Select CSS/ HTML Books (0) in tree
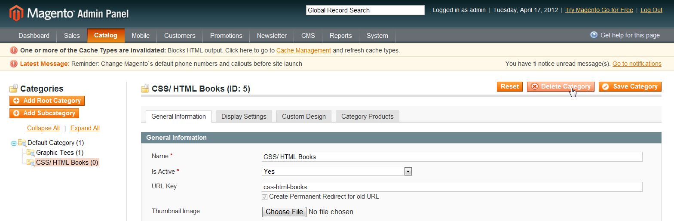Image resolution: width=674 pixels, height=221 pixels. [x=67, y=163]
